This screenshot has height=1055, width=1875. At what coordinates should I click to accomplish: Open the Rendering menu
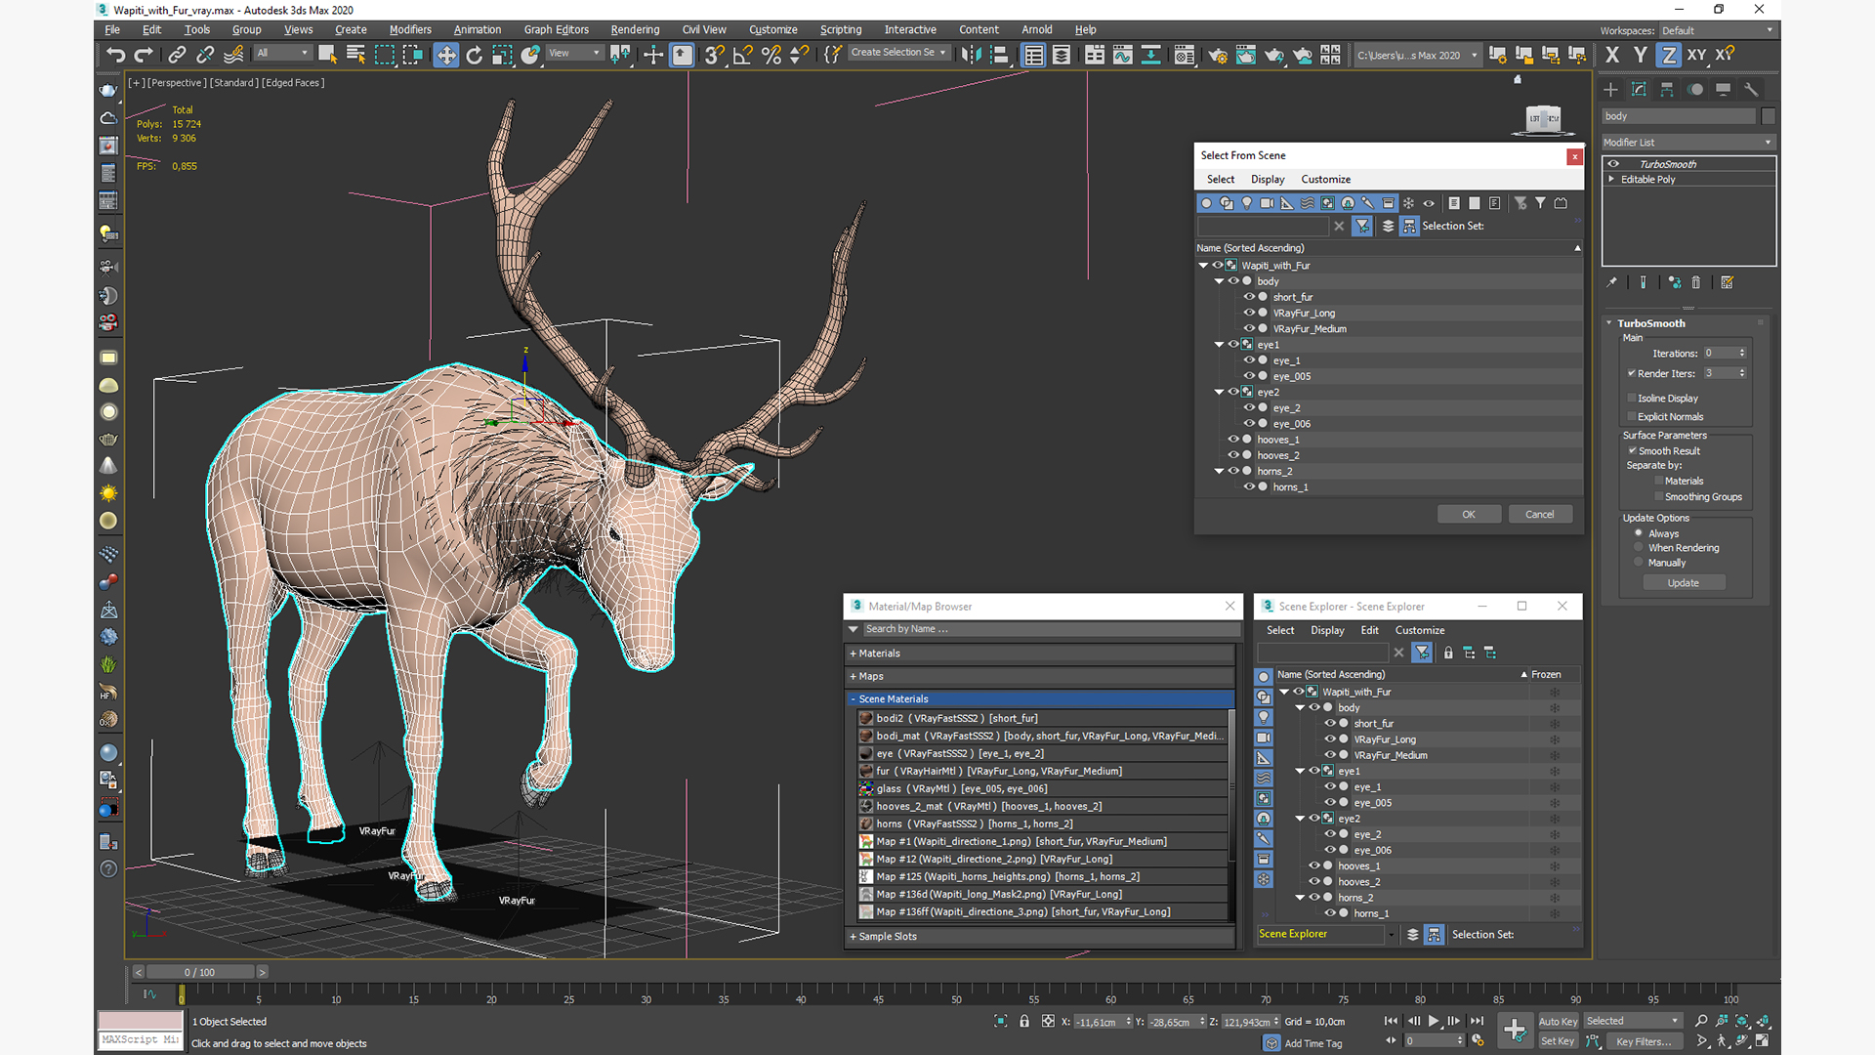635,29
